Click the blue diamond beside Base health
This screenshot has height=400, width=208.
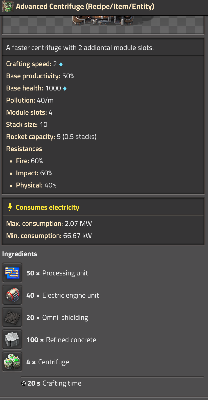[65, 88]
